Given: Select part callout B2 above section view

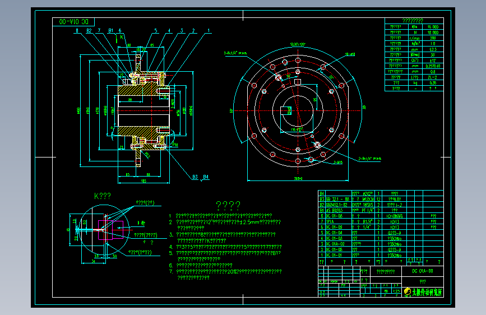Looking at the screenshot, I should [x=89, y=31].
